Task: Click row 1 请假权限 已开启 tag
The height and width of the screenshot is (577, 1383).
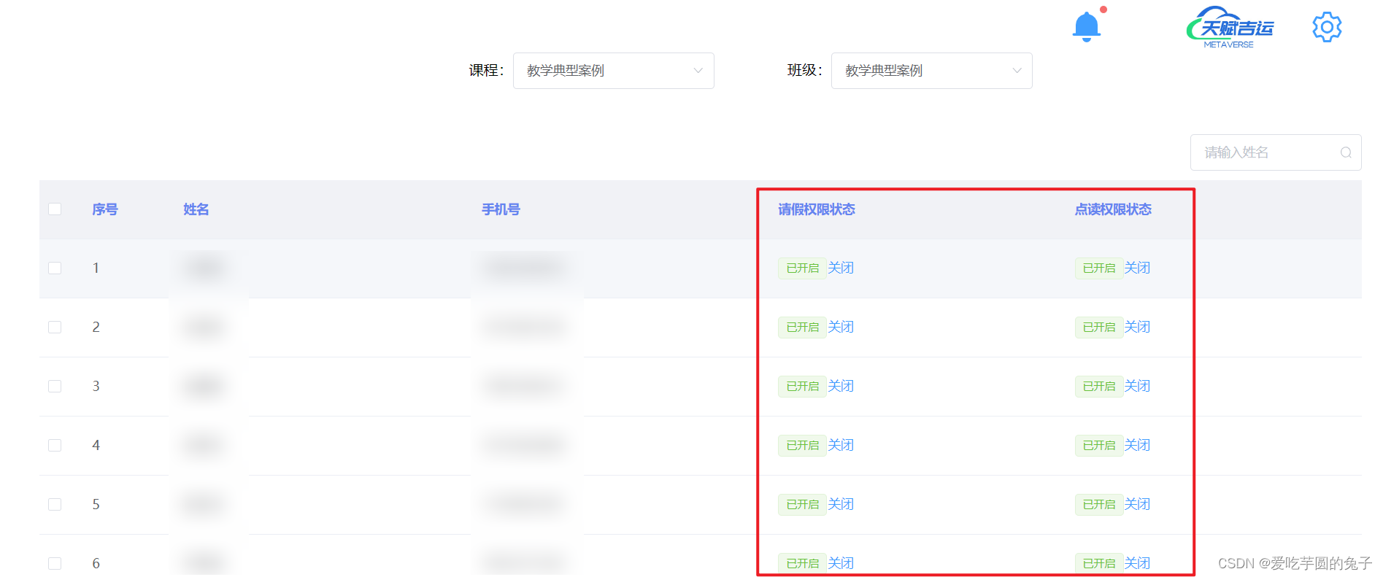Action: [802, 268]
